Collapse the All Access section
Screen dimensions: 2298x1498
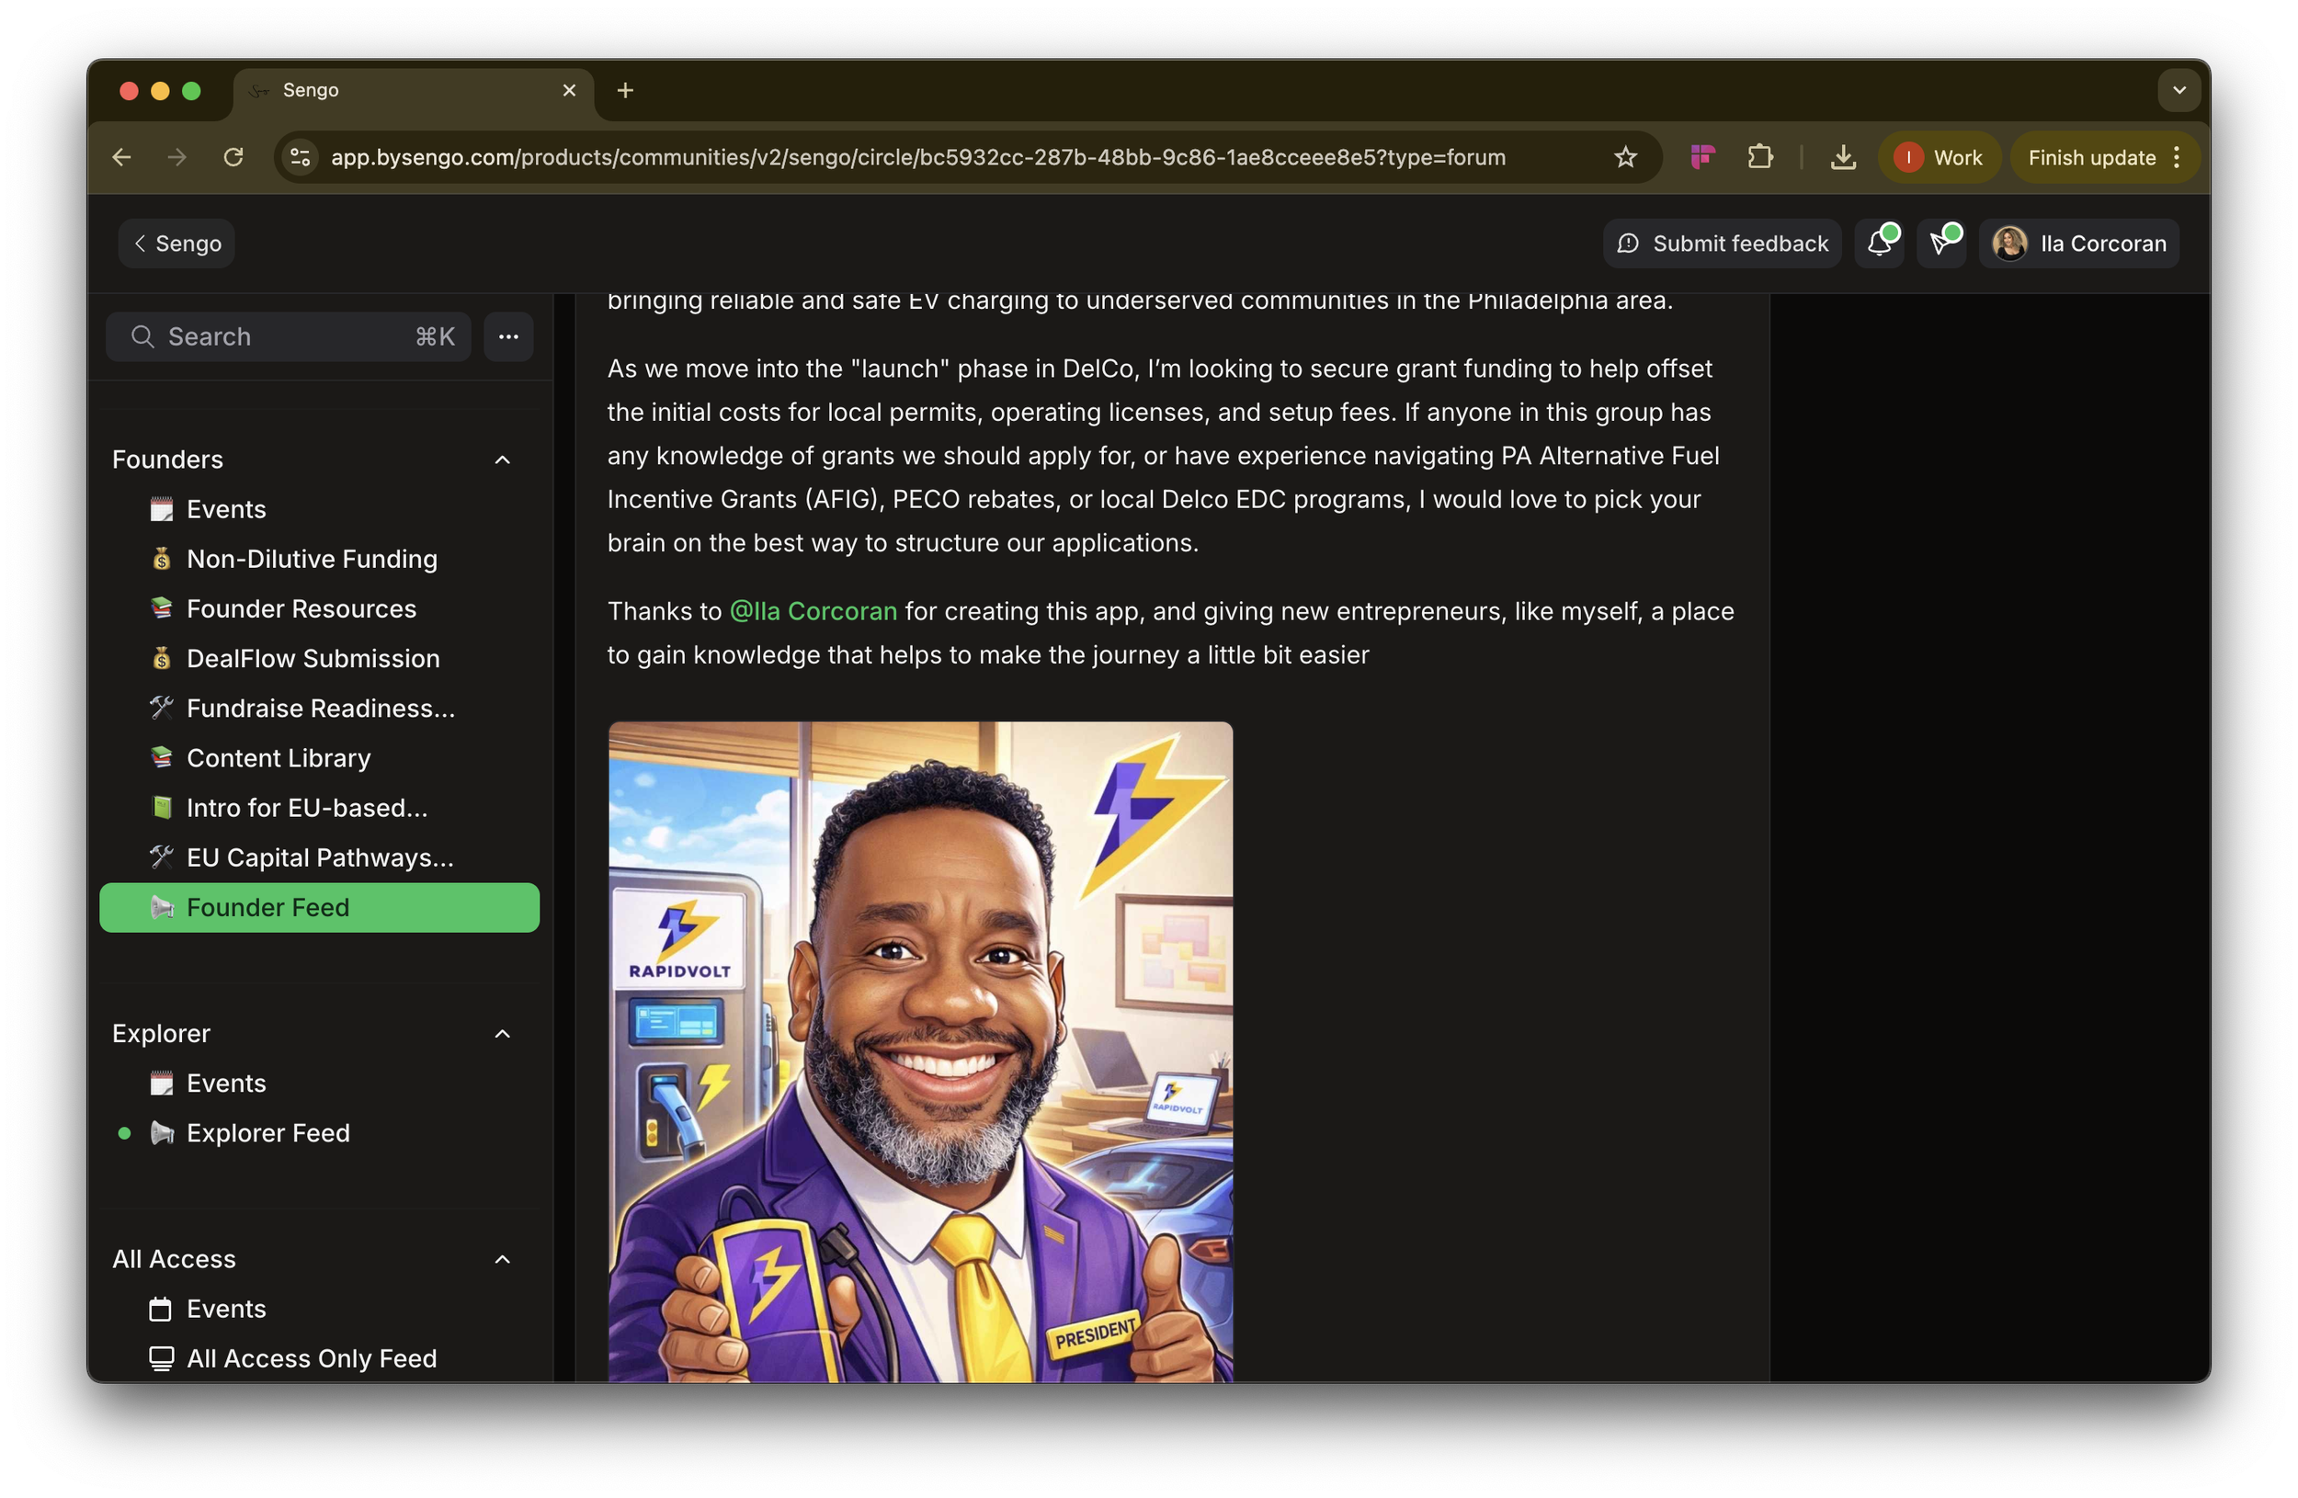coord(502,1259)
